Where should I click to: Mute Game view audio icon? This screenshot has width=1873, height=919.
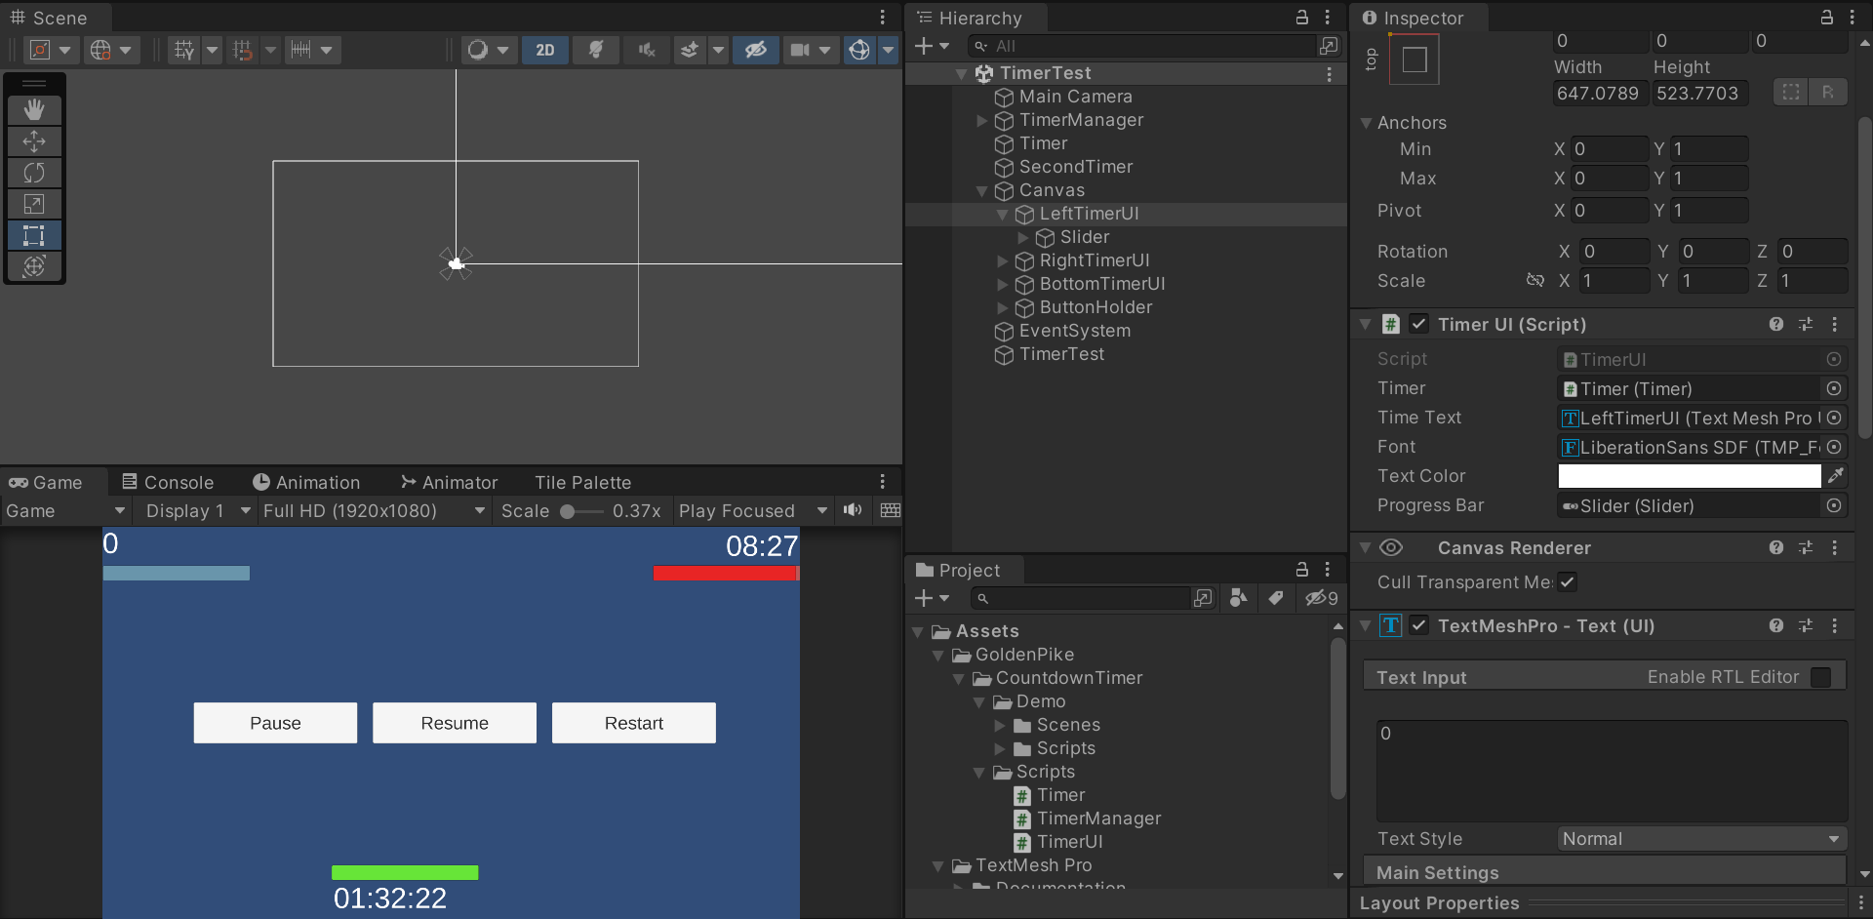pos(853,510)
